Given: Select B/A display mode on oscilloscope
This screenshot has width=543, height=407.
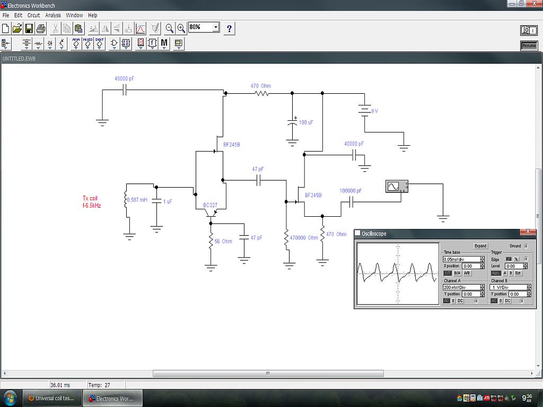Looking at the screenshot, I should point(457,273).
